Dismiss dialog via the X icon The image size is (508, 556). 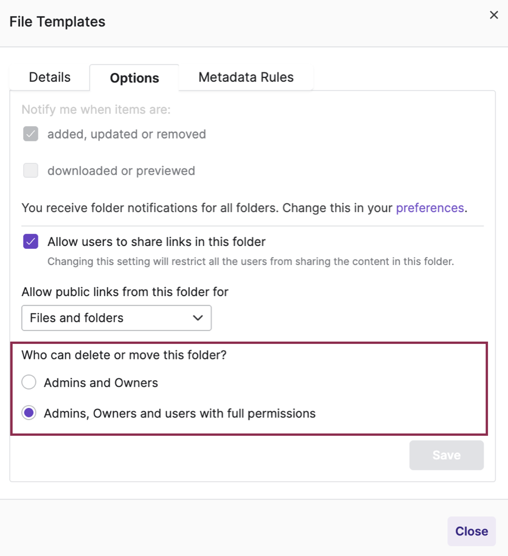[x=494, y=15]
